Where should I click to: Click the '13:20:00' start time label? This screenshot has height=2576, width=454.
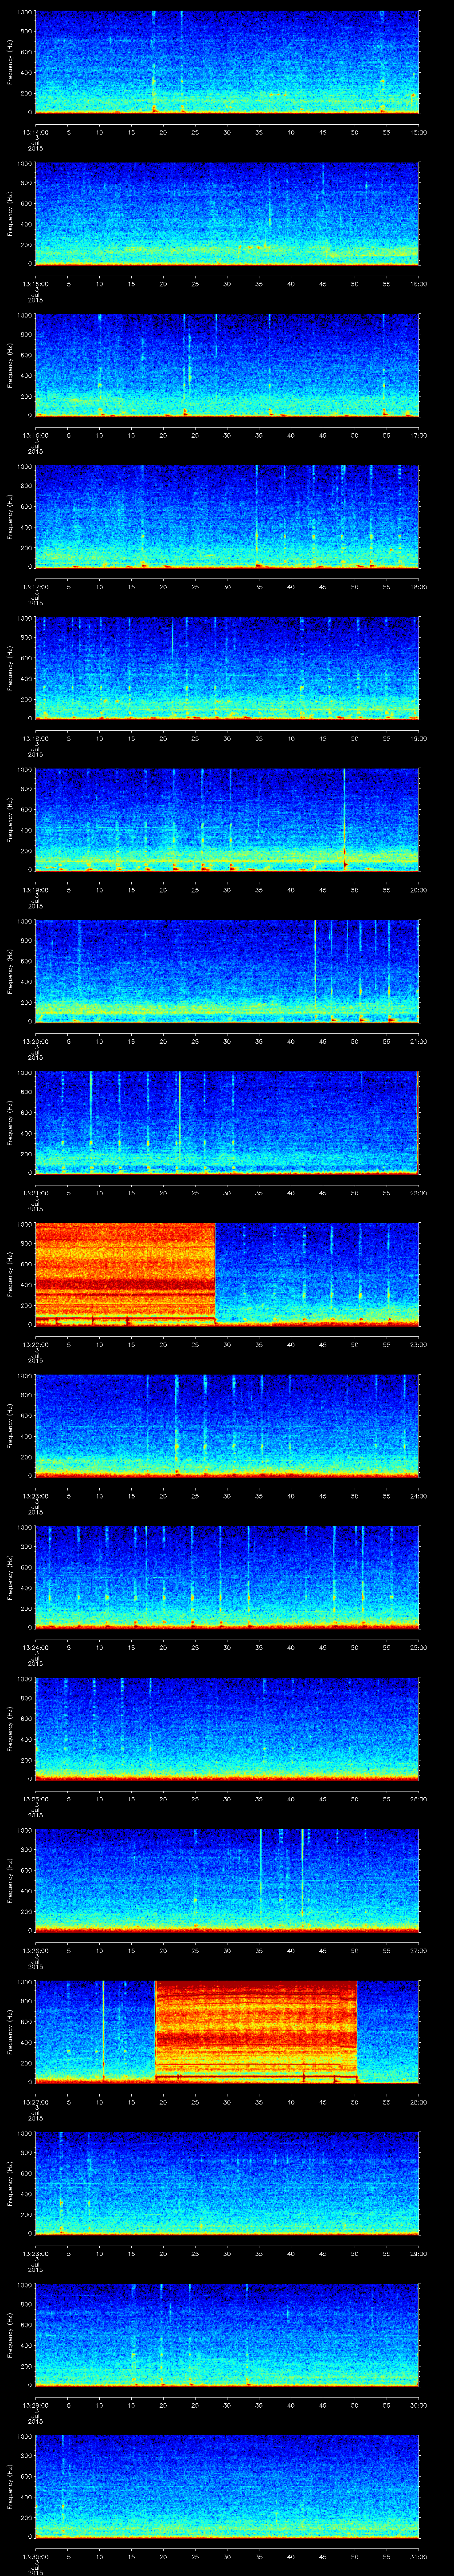(36, 1041)
